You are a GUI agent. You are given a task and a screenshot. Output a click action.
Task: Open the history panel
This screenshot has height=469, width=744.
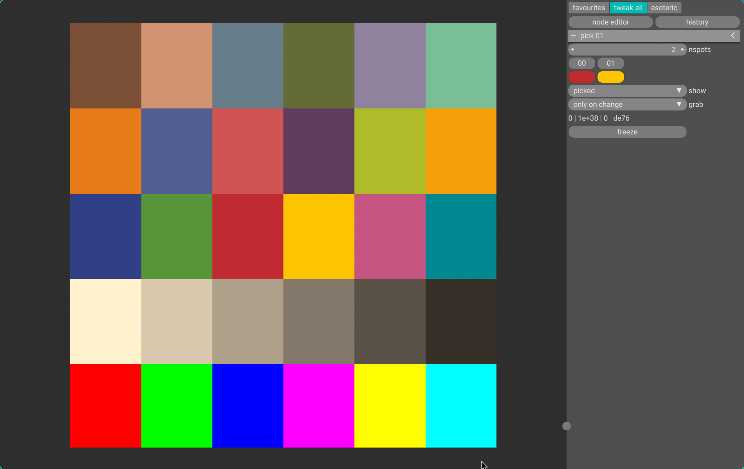tap(697, 22)
